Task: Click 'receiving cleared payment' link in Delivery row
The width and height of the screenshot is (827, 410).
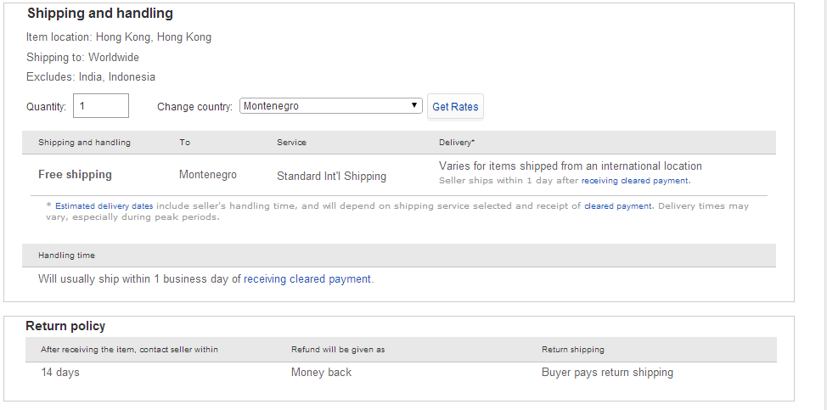Action: pyautogui.click(x=635, y=180)
